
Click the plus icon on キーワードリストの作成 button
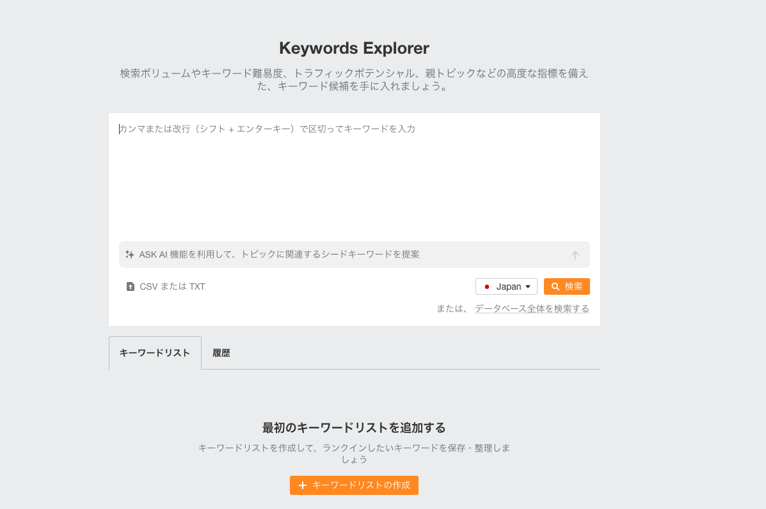tap(303, 485)
